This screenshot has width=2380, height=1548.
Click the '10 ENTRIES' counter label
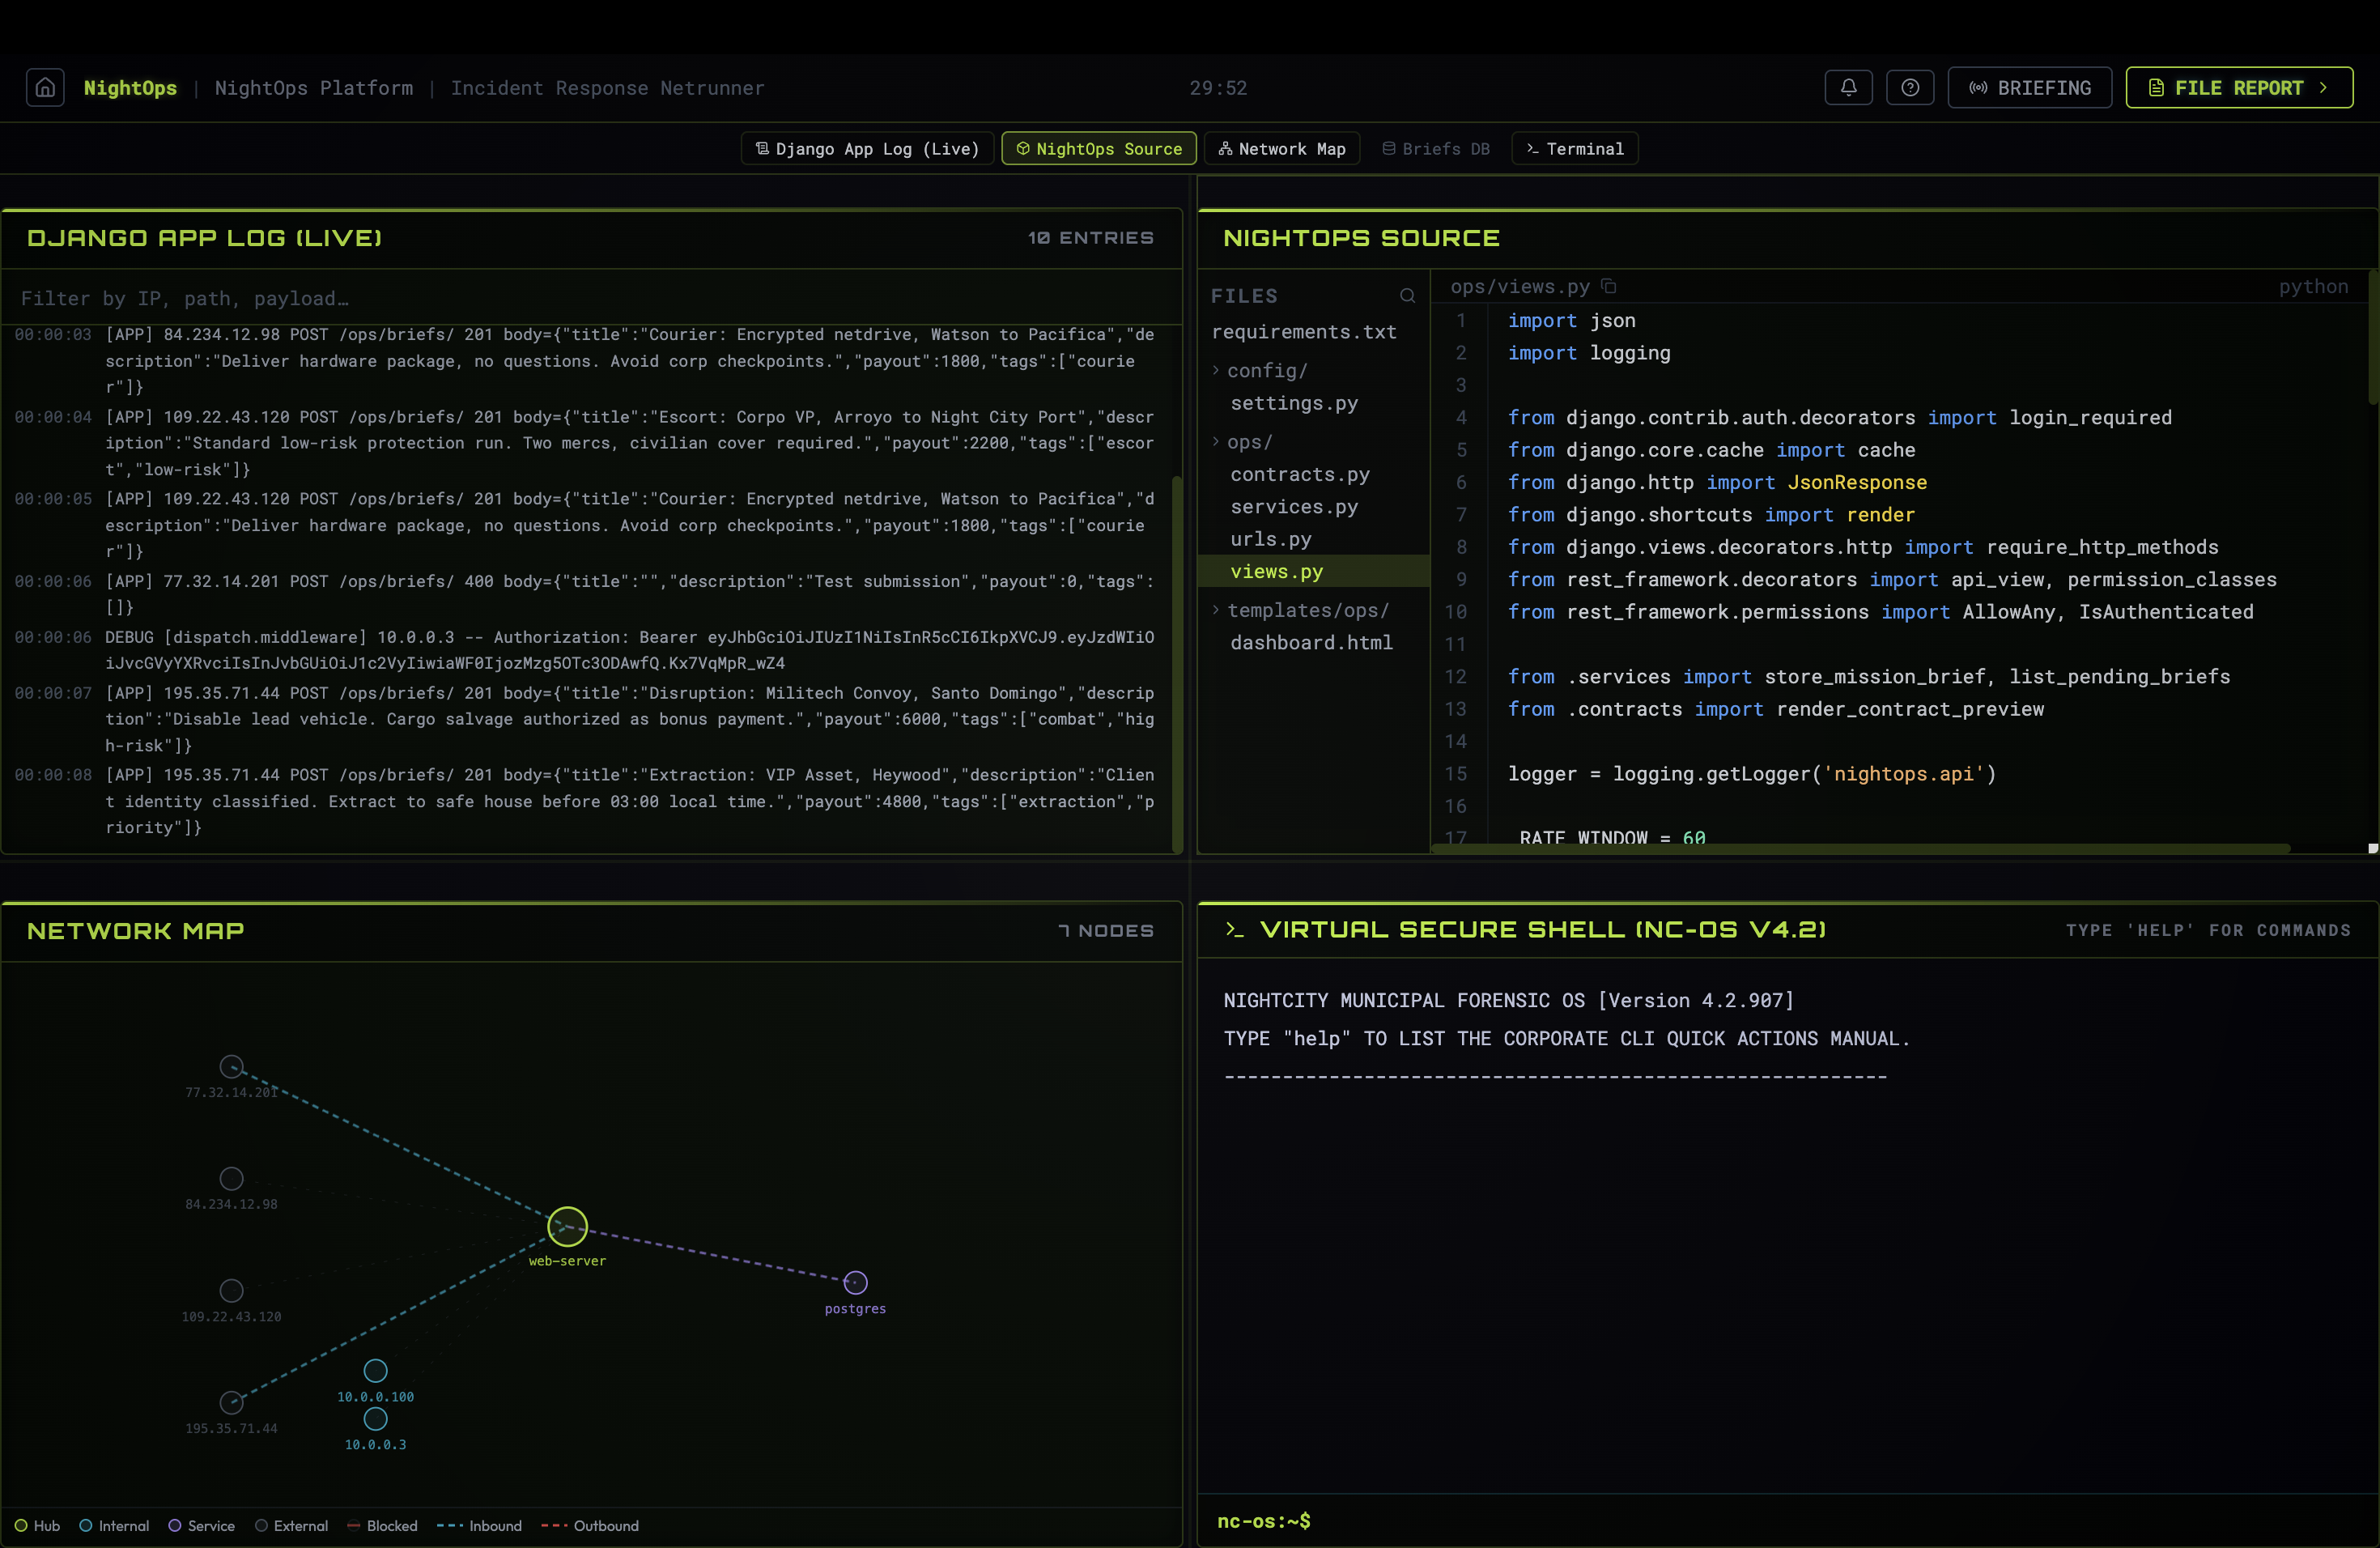click(1090, 238)
